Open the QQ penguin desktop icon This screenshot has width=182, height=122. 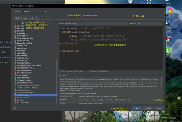(168, 40)
